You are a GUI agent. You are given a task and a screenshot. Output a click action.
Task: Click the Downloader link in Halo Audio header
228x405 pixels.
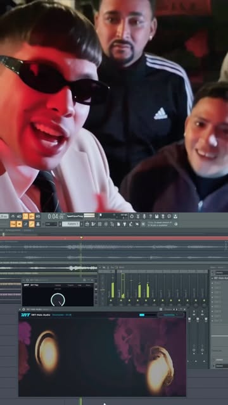click(61, 315)
